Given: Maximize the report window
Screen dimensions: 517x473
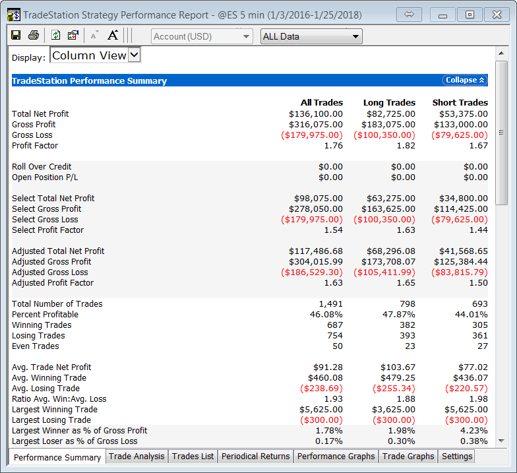Looking at the screenshot, I should [470, 14].
